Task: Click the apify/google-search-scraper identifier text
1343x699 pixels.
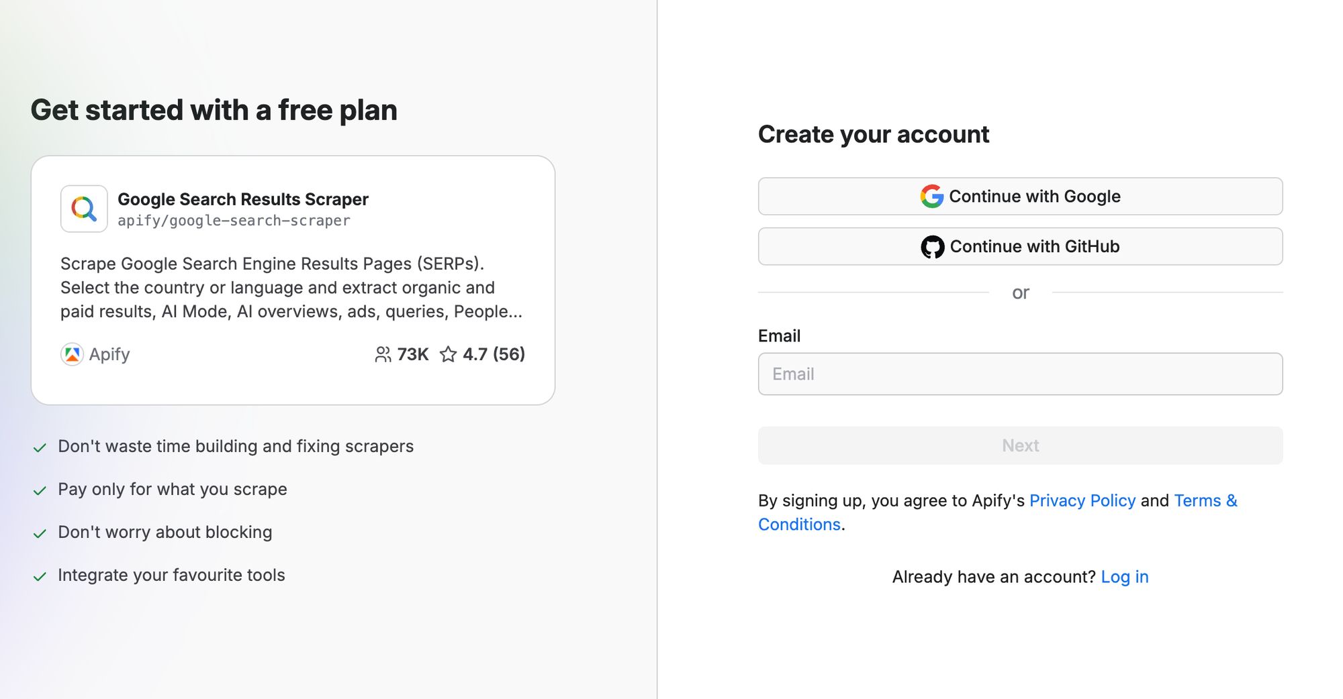Action: click(234, 220)
